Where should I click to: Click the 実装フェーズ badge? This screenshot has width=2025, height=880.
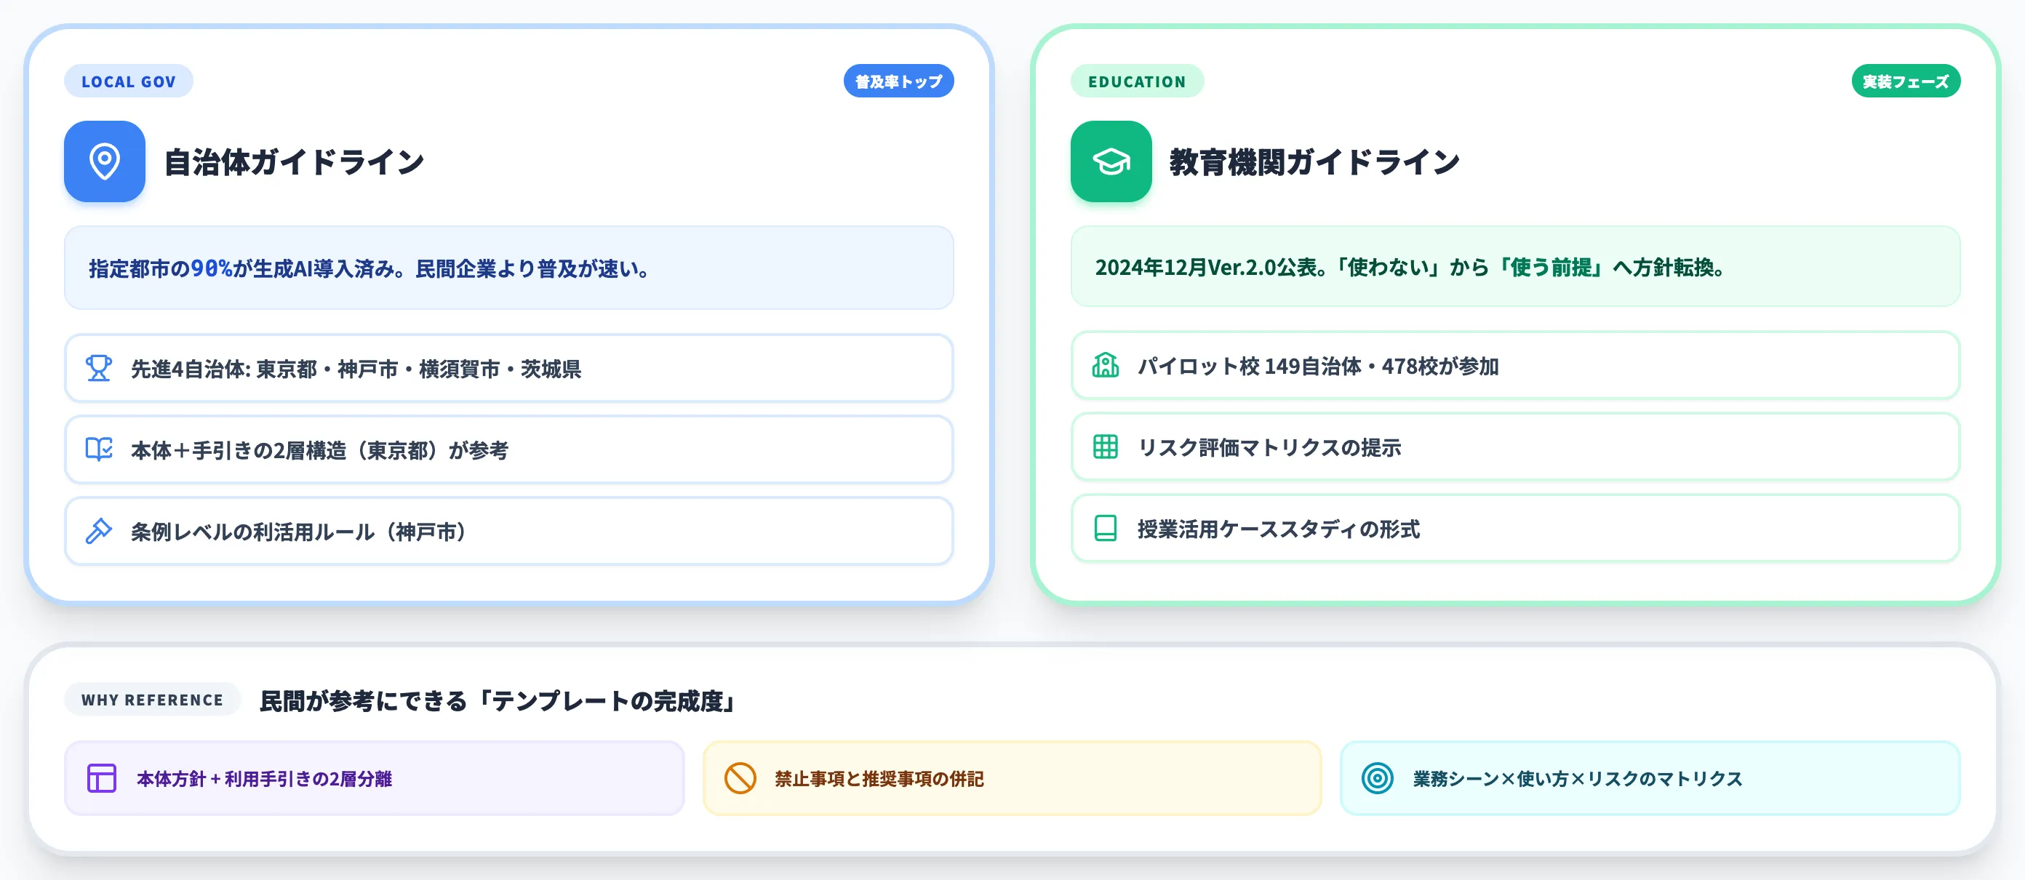tap(1906, 81)
